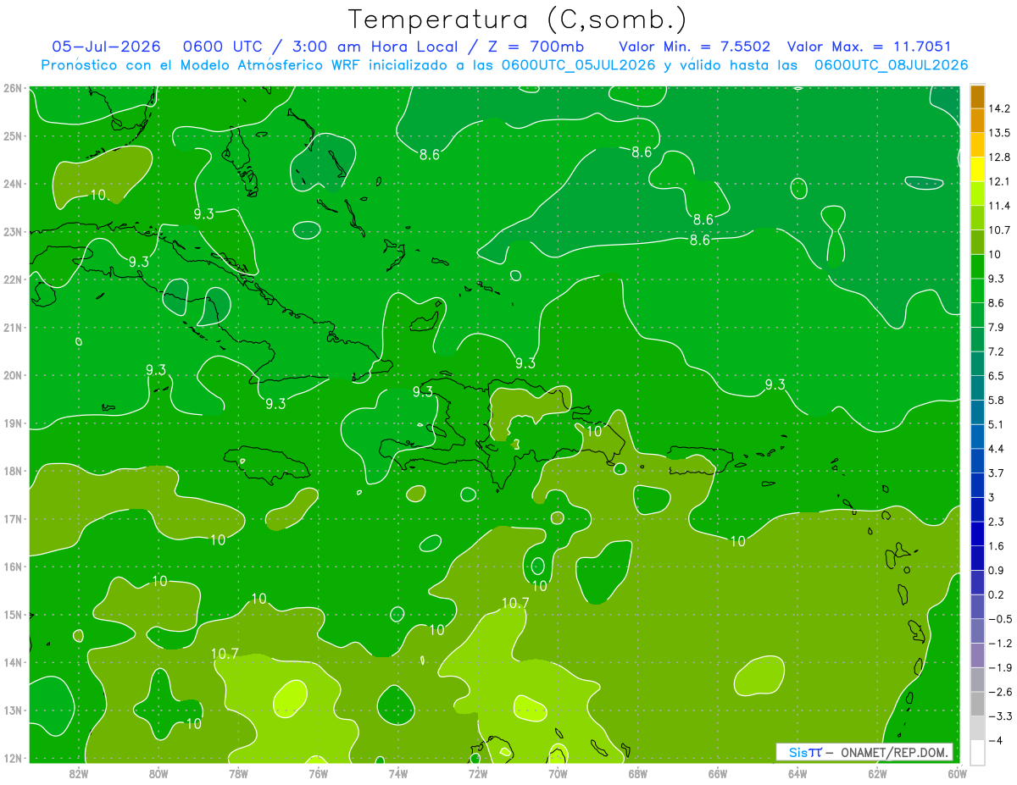Click the "2.3" value on the color scale
The image size is (1017, 785).
tap(996, 522)
